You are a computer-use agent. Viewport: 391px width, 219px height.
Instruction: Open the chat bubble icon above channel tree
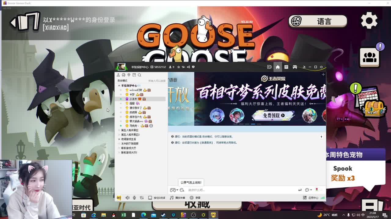pos(123,75)
